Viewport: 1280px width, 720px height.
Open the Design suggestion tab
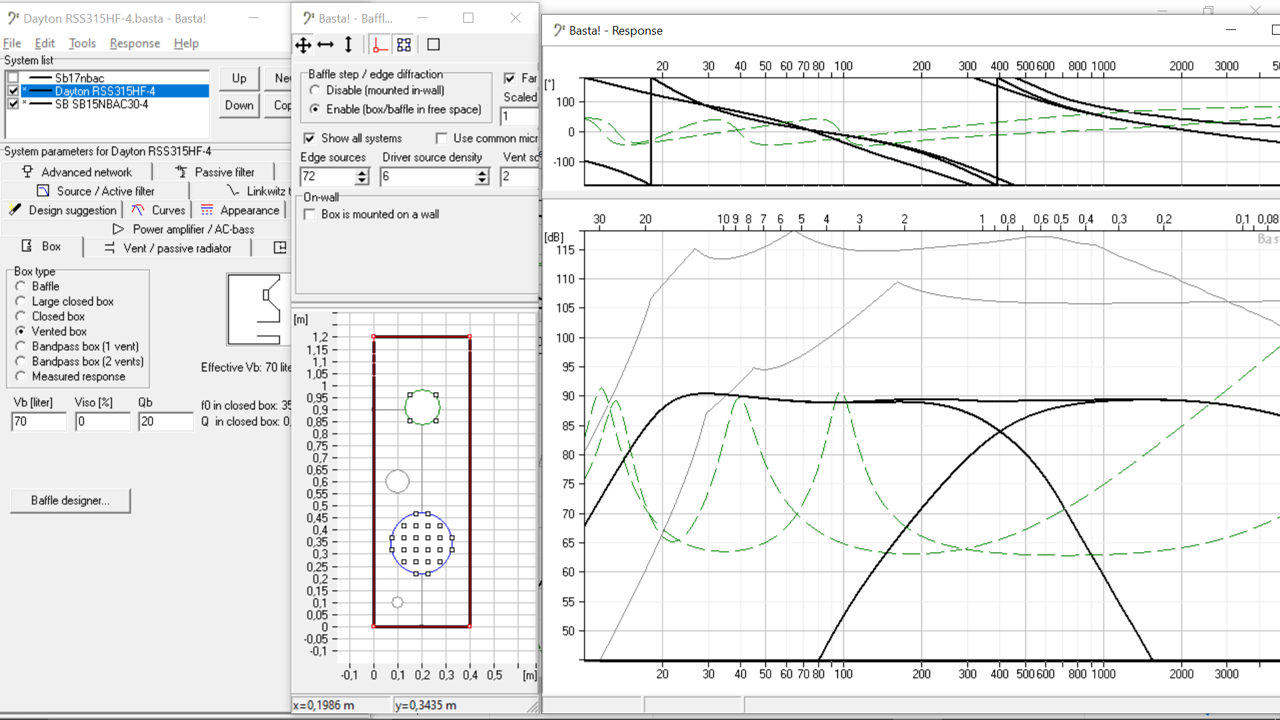coord(63,210)
